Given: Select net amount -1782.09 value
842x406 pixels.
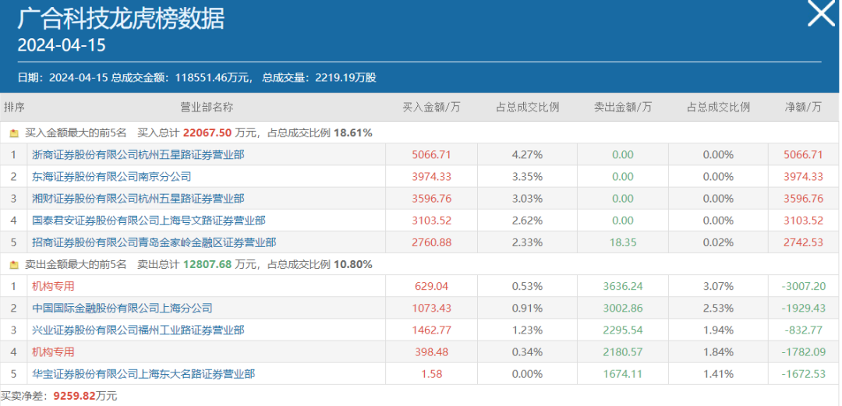Looking at the screenshot, I should coord(803,352).
